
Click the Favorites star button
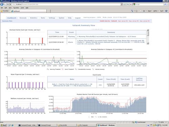(5, 11)
